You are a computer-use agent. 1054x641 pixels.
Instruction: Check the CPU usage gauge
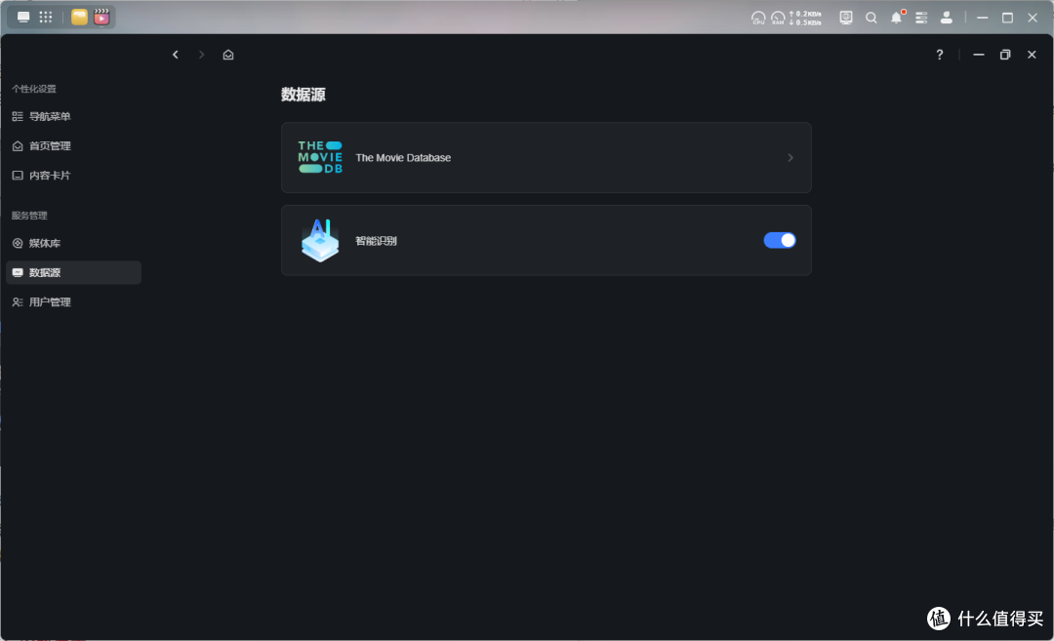point(757,19)
